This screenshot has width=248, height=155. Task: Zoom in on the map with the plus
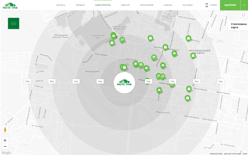click(5, 140)
